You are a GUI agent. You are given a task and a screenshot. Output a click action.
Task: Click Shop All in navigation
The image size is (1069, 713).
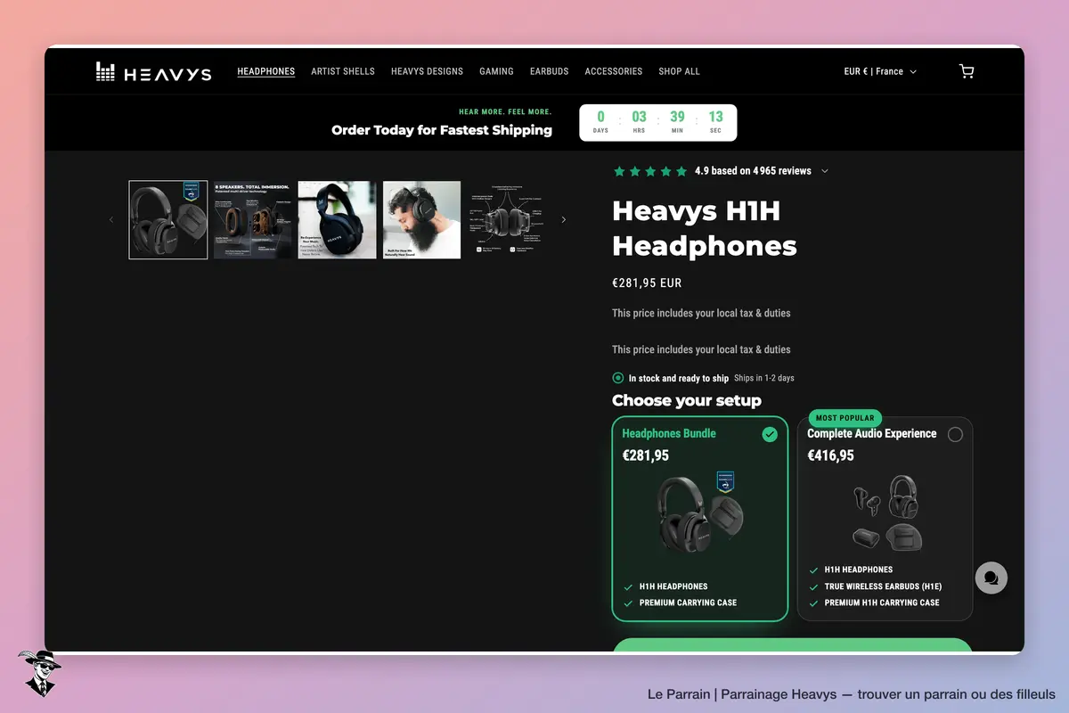point(680,71)
